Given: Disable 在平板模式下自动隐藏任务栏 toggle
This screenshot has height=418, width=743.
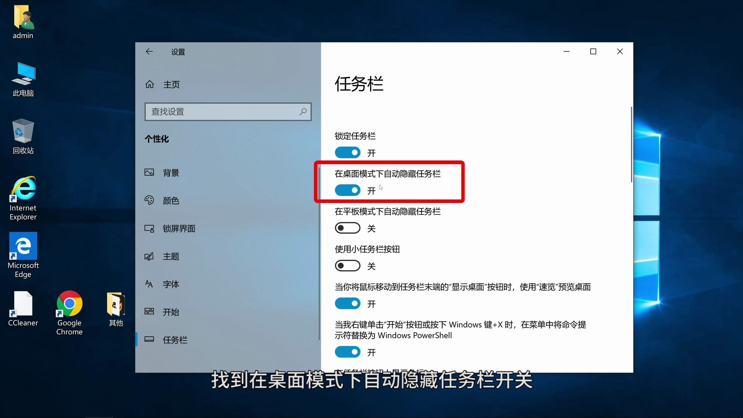Looking at the screenshot, I should point(348,228).
